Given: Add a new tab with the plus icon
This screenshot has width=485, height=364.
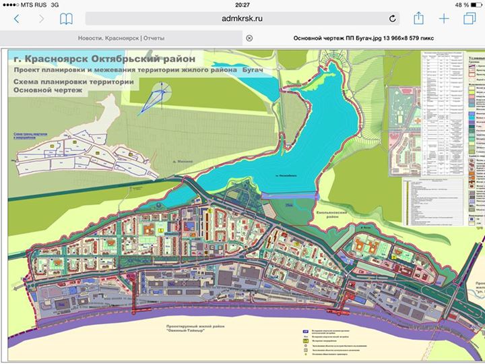Looking at the screenshot, I should coord(444,19).
